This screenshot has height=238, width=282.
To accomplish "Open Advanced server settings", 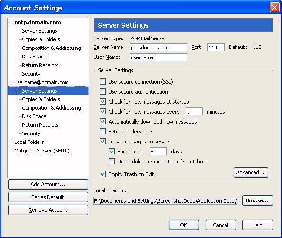I will pyautogui.click(x=251, y=172).
